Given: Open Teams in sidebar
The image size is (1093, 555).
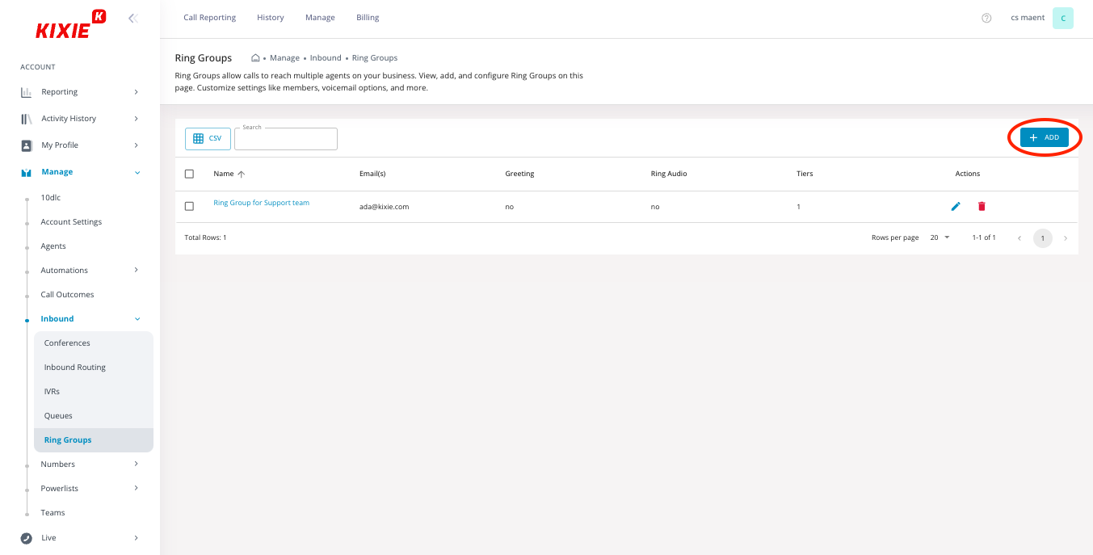Looking at the screenshot, I should click(53, 513).
